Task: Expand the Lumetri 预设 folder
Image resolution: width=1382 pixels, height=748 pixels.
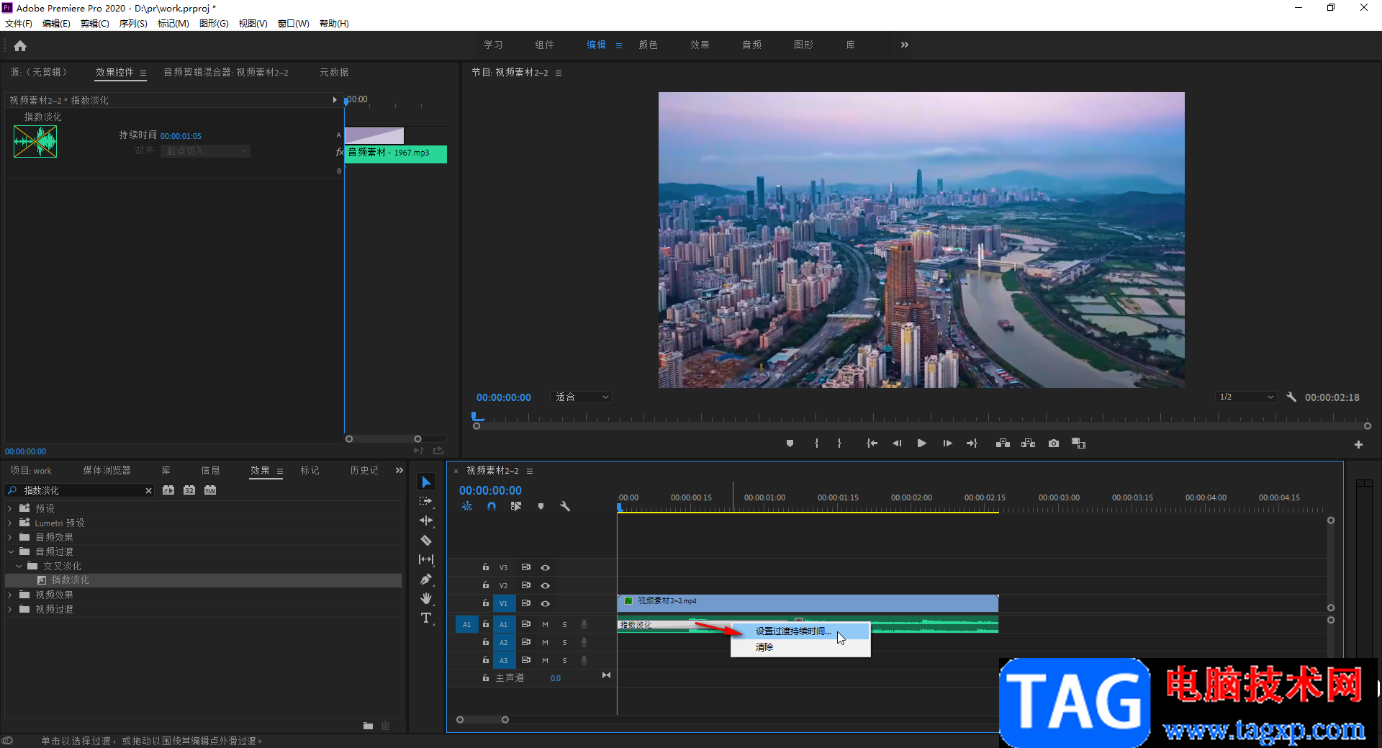Action: [x=10, y=523]
